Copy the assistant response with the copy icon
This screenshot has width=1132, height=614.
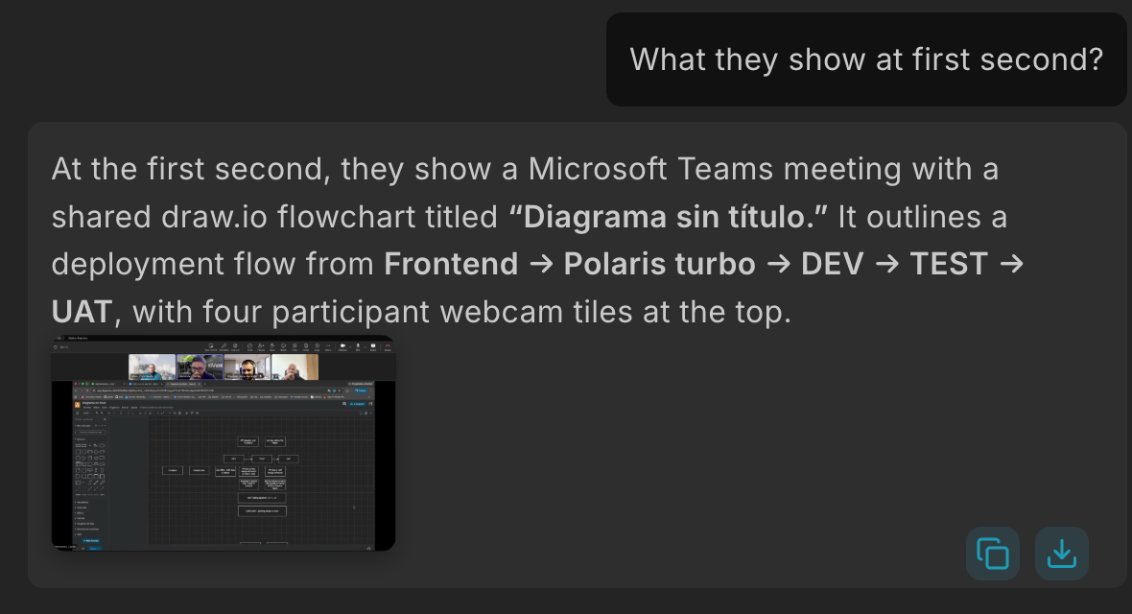[993, 555]
